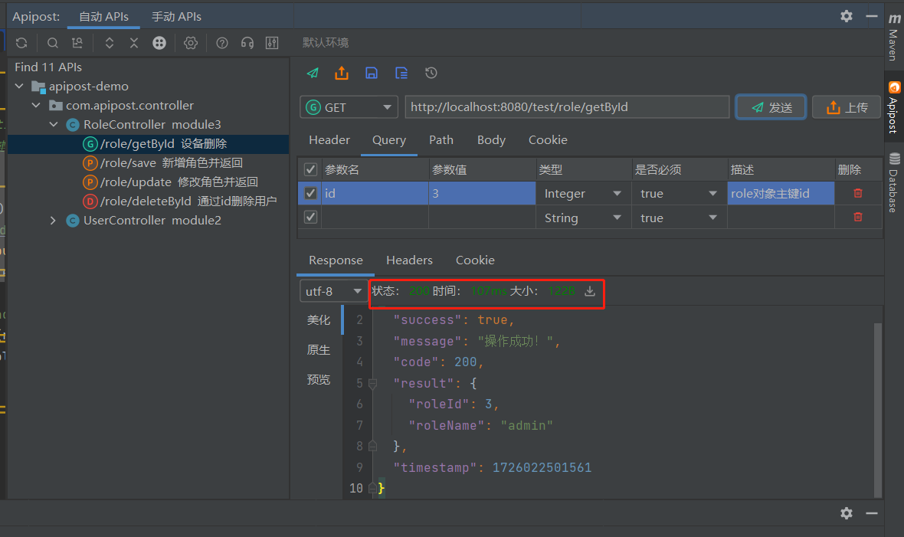Click the blue save disk icon
The width and height of the screenshot is (904, 537).
pos(372,73)
